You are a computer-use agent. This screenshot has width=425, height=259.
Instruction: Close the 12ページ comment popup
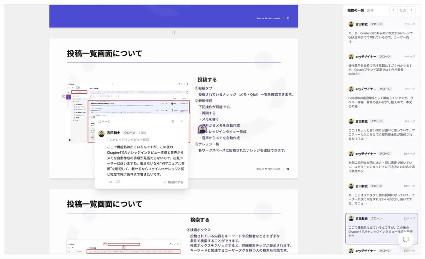point(182,121)
